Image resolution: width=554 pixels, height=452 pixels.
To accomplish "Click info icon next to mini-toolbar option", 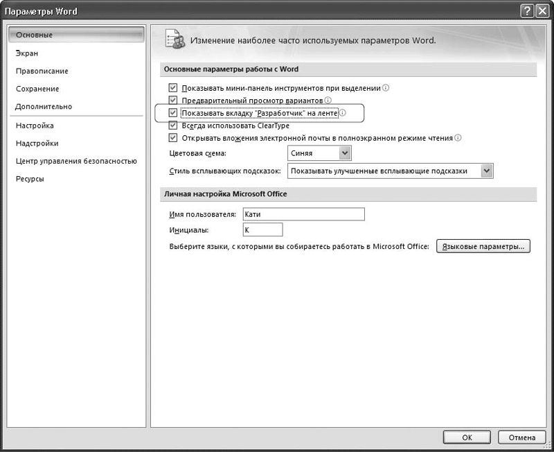I will click(386, 88).
